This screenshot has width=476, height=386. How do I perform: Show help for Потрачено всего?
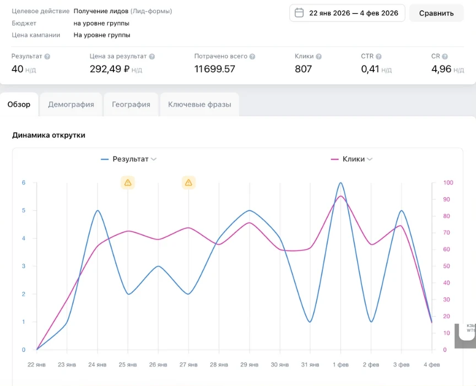coord(252,57)
